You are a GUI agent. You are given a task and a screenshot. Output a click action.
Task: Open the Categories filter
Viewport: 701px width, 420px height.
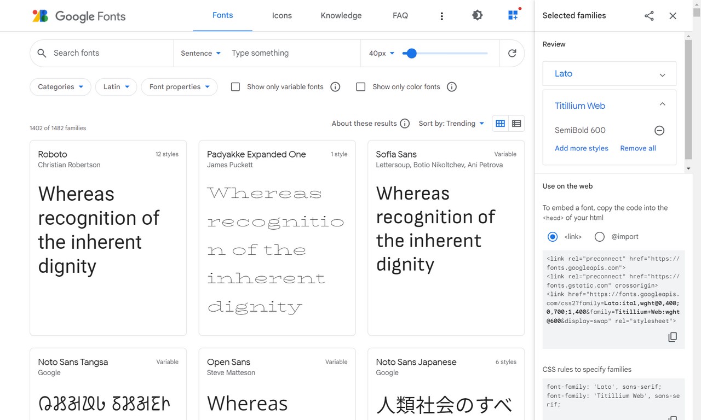[60, 87]
